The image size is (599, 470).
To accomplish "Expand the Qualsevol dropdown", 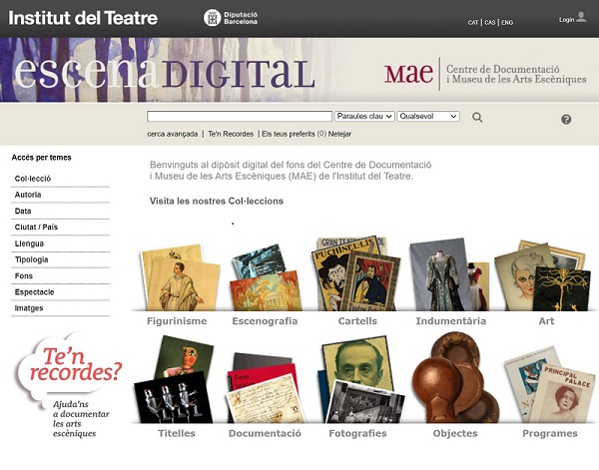I will [428, 116].
